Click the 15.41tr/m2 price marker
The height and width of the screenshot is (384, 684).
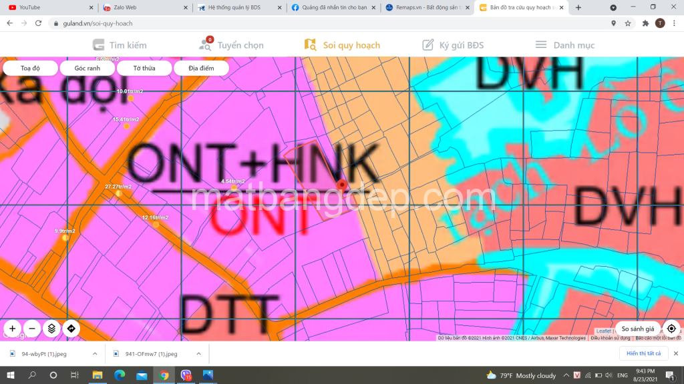[x=126, y=126]
